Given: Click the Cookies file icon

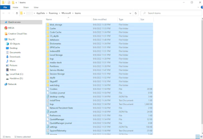Looking at the screenshot, I should click(x=48, y=89).
